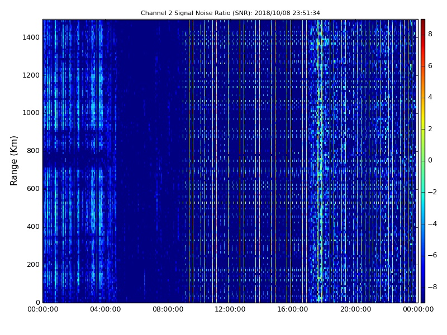Screen dimensions: 447x335
Task: Click the x-axis tick label 16:00:00
Action: (x=293, y=309)
